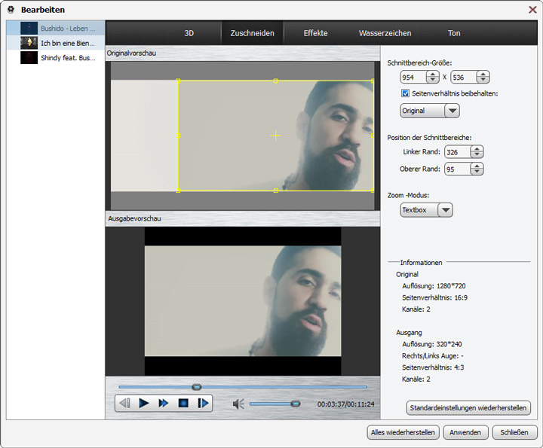
Task: Click the Oberer Rand field showing 95
Action: (458, 169)
